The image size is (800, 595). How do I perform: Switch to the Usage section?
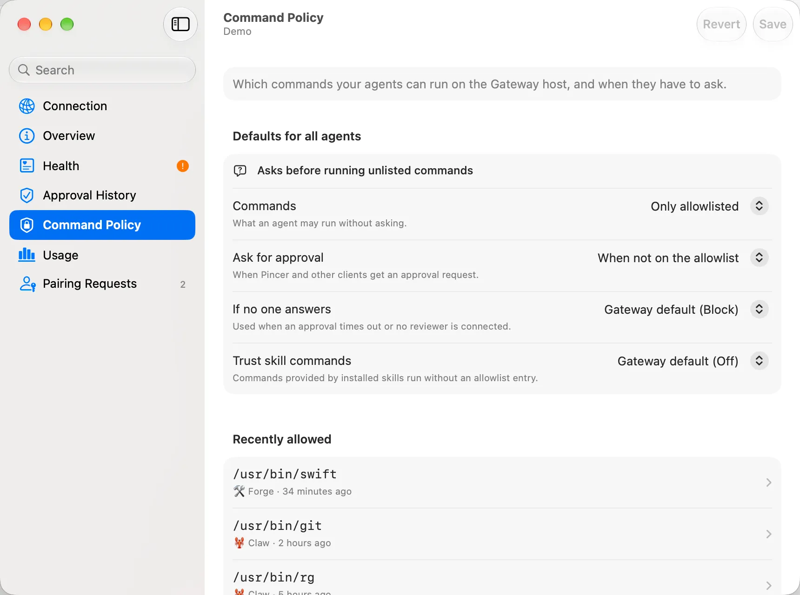click(x=102, y=255)
